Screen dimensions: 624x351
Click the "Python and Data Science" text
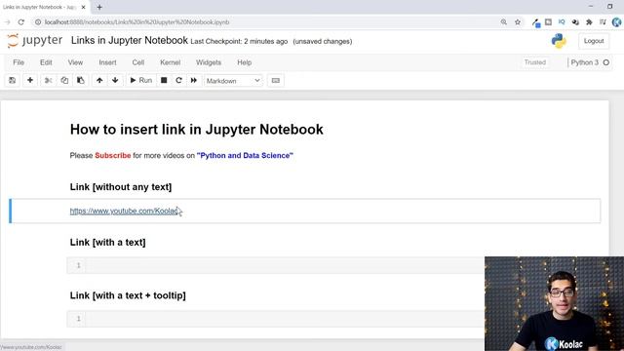click(245, 156)
